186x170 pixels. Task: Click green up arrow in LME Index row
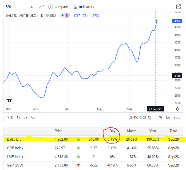[x=78, y=157]
